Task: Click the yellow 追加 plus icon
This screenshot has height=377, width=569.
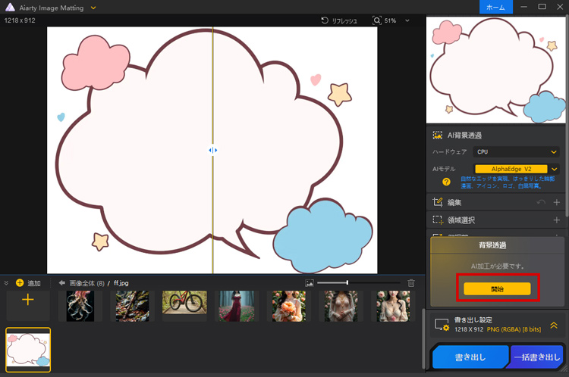Action: 20,283
